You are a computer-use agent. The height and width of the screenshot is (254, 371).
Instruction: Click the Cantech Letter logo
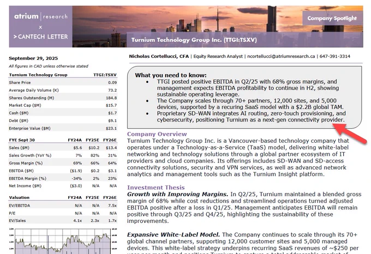(x=41, y=37)
